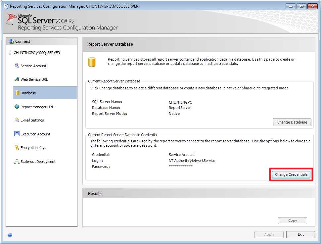Open the Web Service URL page

pos(34,79)
